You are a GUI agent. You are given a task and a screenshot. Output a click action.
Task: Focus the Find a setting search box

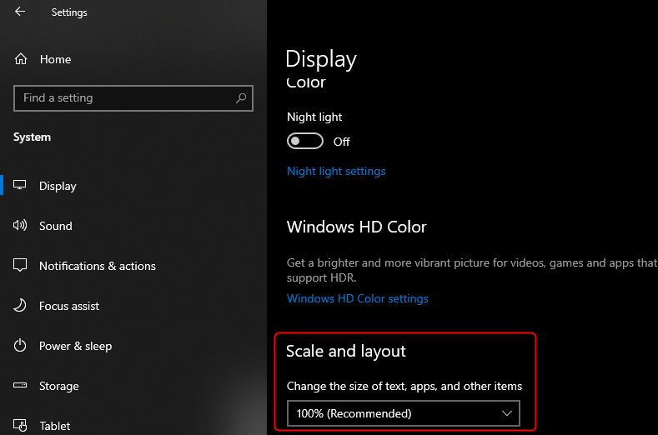click(x=133, y=98)
